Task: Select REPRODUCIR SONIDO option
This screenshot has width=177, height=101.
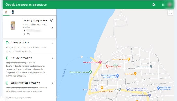Action: (x=20, y=43)
